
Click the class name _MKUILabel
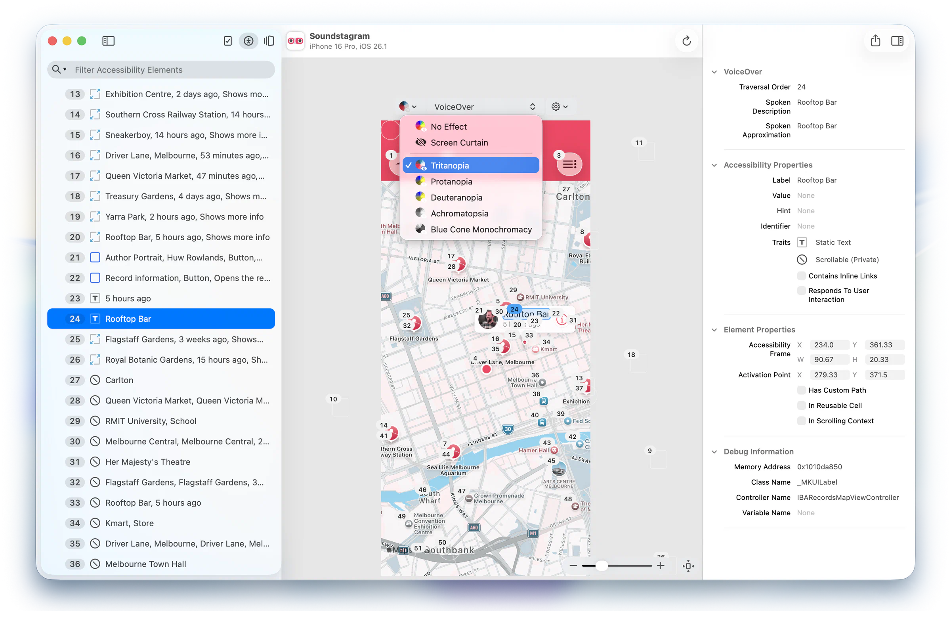tap(817, 482)
